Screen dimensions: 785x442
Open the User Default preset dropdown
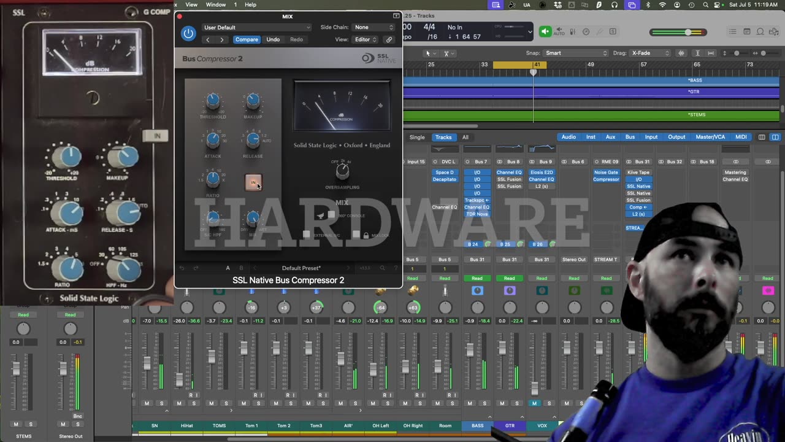(257, 27)
